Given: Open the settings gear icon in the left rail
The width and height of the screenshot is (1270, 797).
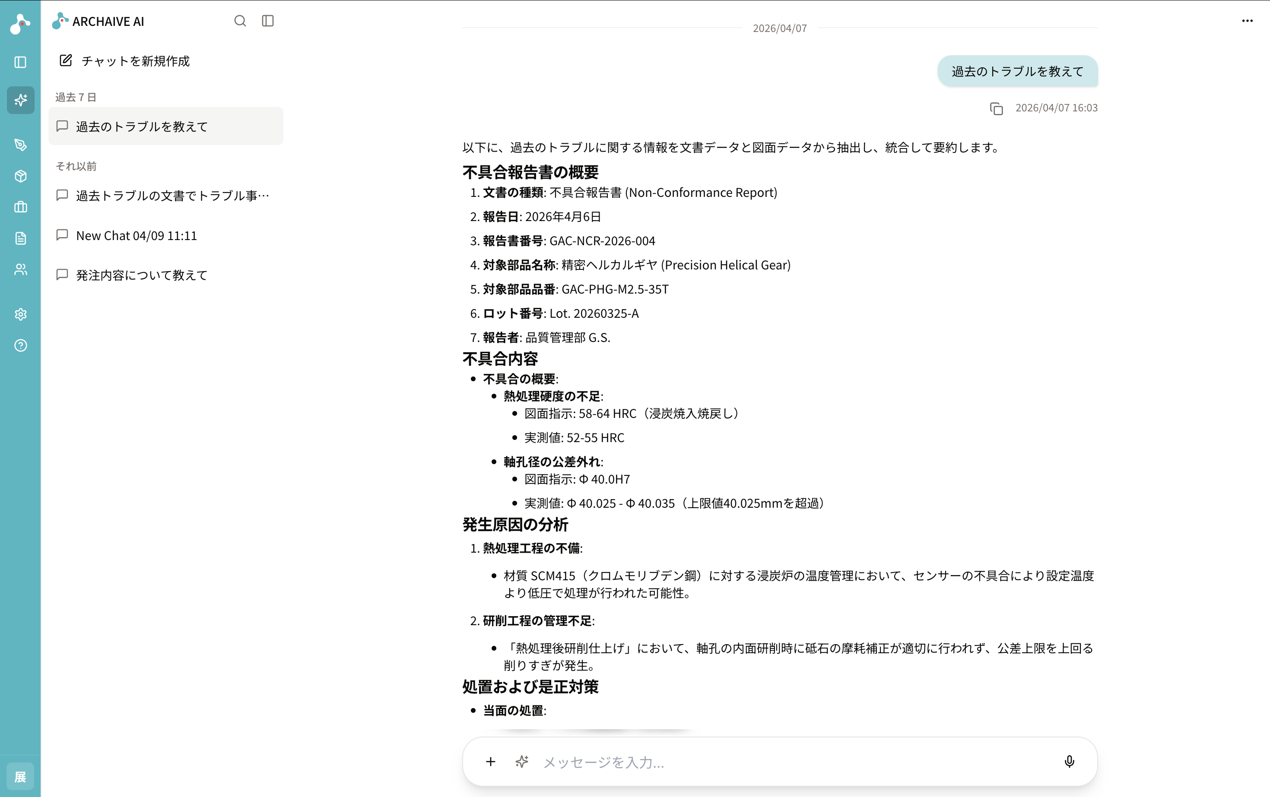Looking at the screenshot, I should pyautogui.click(x=21, y=314).
